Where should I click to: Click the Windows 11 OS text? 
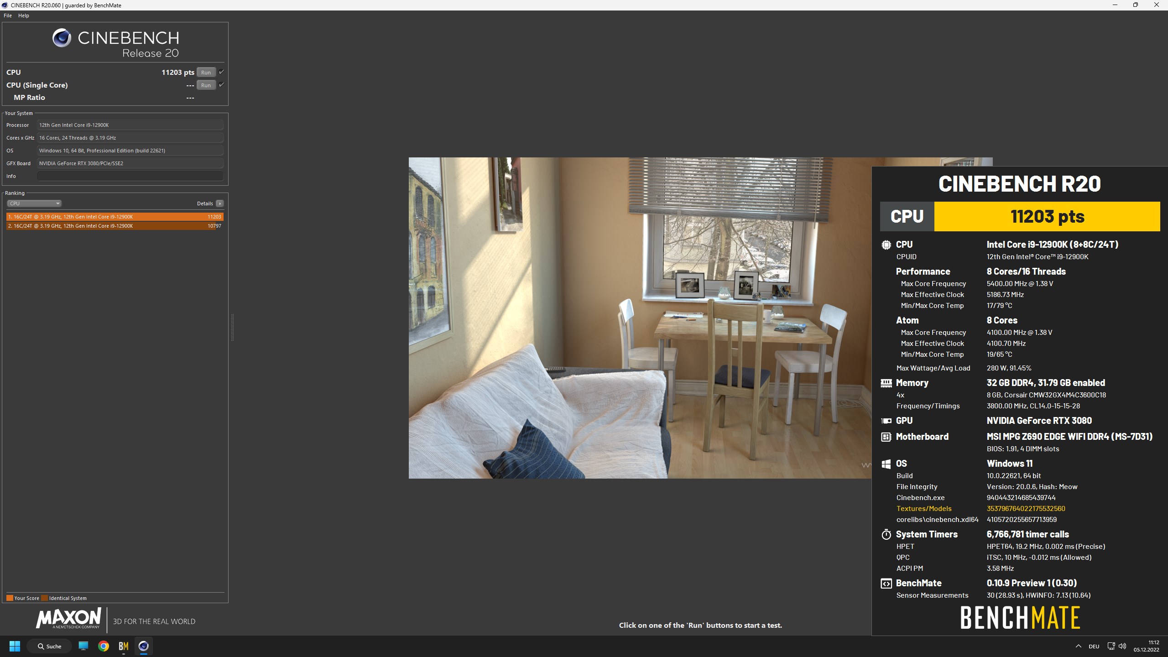point(1009,464)
